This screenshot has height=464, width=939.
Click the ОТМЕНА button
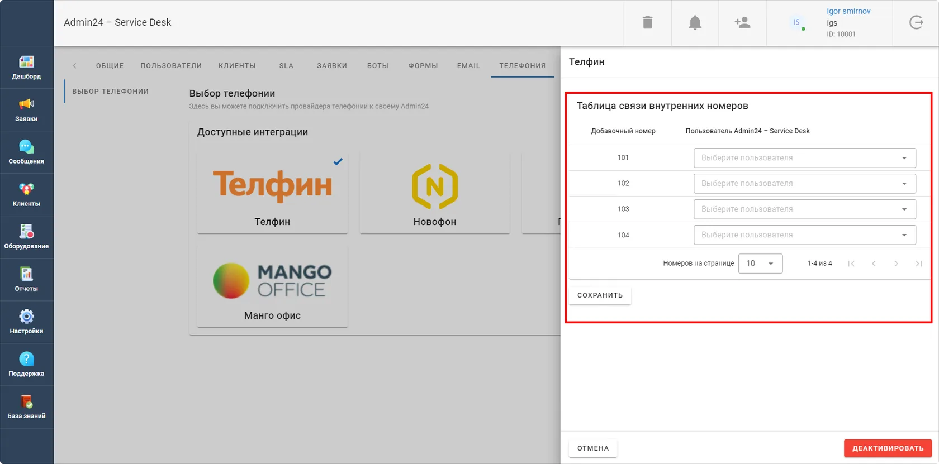[x=593, y=448]
